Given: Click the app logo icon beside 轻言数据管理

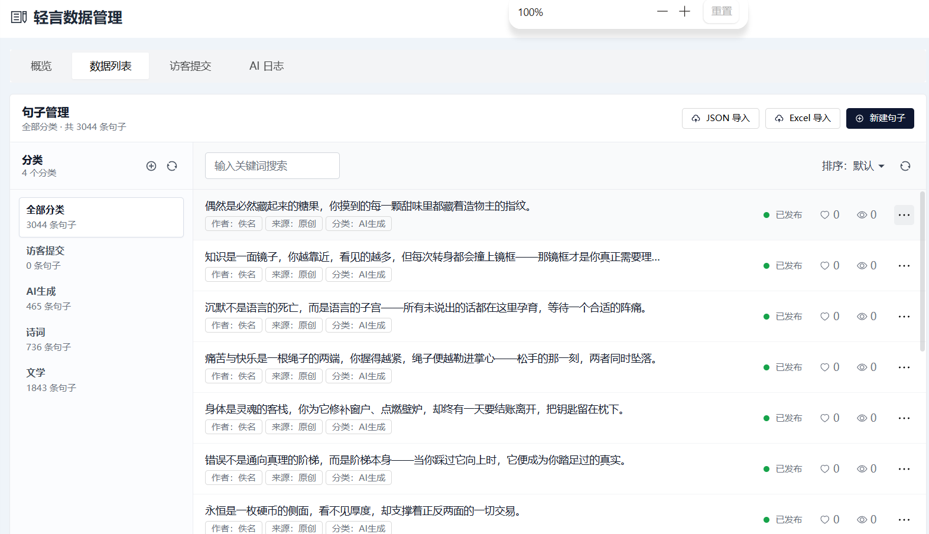Looking at the screenshot, I should (x=19, y=17).
